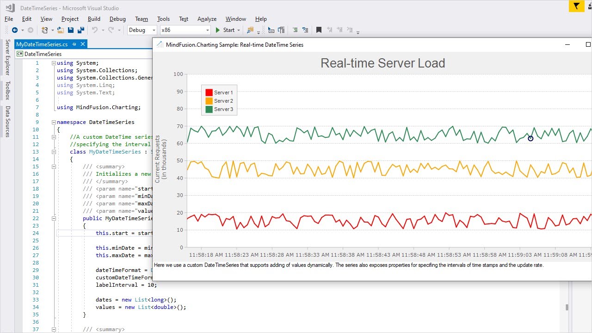592x333 pixels.
Task: Open the Start button dropdown arrow
Action: pyautogui.click(x=239, y=30)
